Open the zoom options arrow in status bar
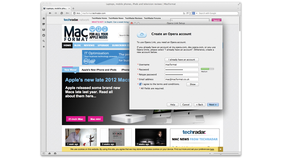282x158 pixels. coord(210,154)
